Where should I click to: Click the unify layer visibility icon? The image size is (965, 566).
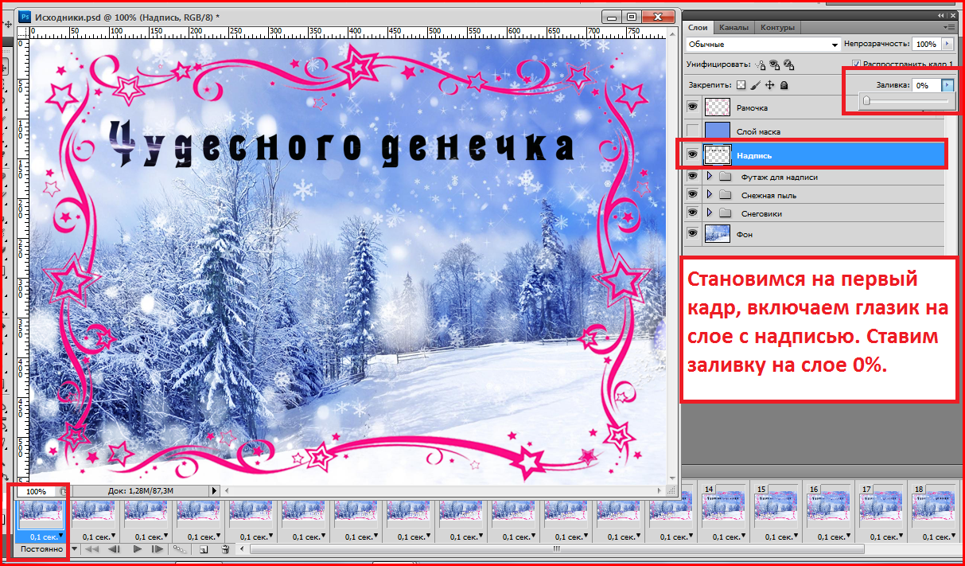click(x=774, y=64)
